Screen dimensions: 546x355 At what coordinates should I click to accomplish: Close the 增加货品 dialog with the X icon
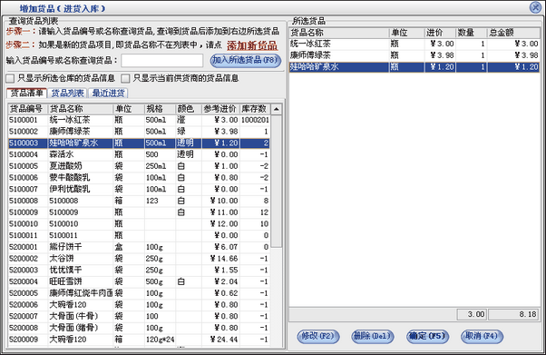pyautogui.click(x=535, y=7)
